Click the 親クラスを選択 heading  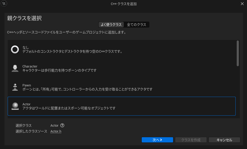pyautogui.click(x=25, y=18)
